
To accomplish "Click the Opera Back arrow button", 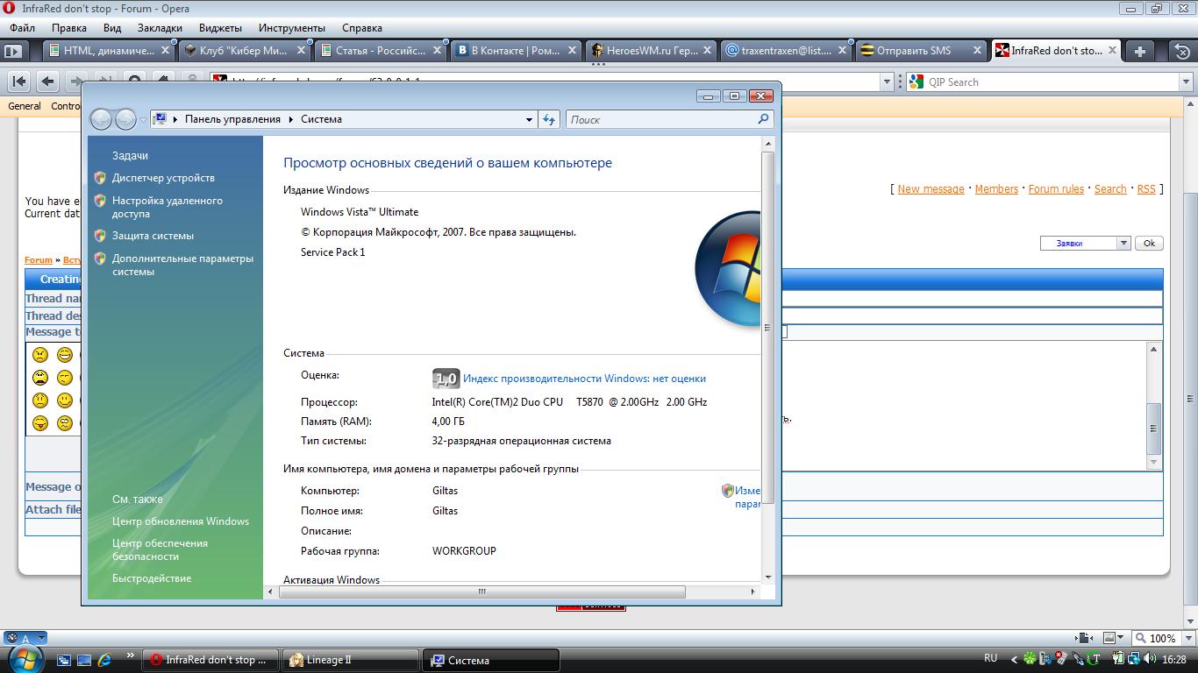I will point(47,81).
